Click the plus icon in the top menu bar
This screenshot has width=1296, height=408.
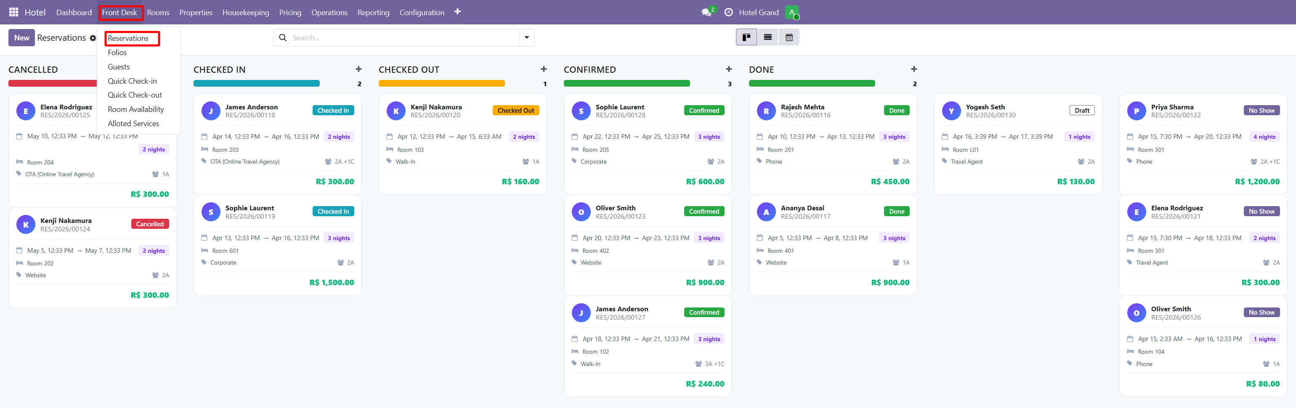coord(457,12)
